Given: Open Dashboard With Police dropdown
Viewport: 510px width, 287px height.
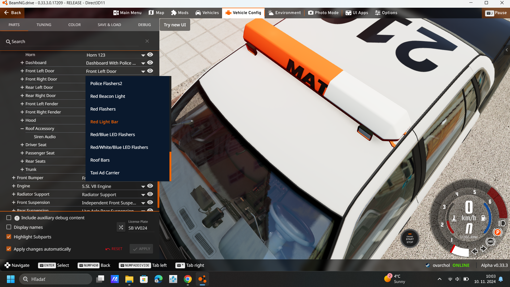Looking at the screenshot, I should [116, 63].
